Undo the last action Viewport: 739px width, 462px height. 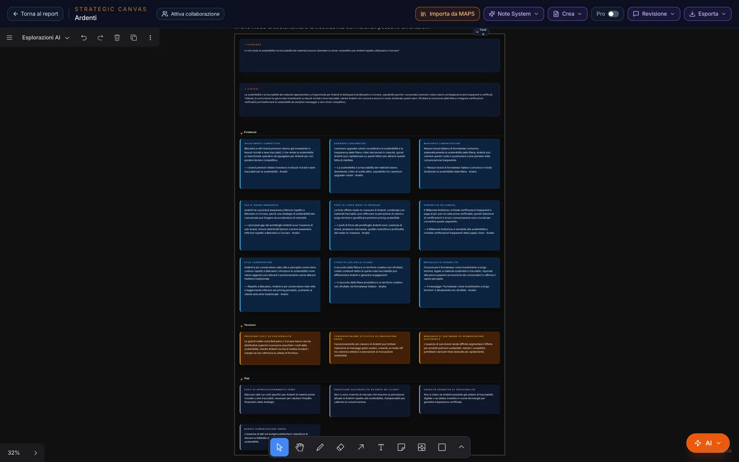[x=84, y=37]
